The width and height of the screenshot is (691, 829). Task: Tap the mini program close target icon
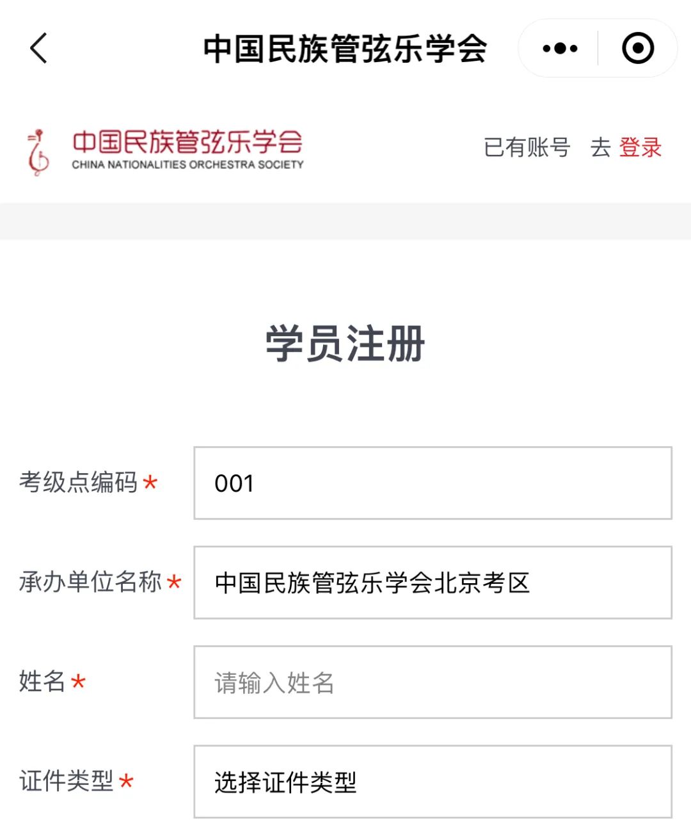pos(638,48)
